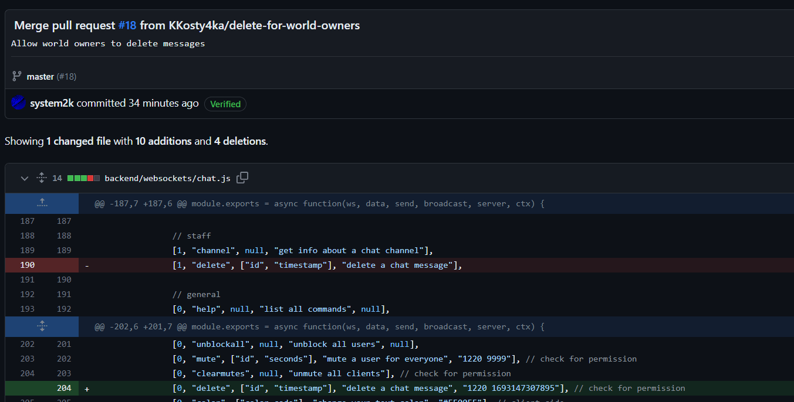Click the Verified signature badge
Viewport: 794px width, 402px height.
click(225, 104)
